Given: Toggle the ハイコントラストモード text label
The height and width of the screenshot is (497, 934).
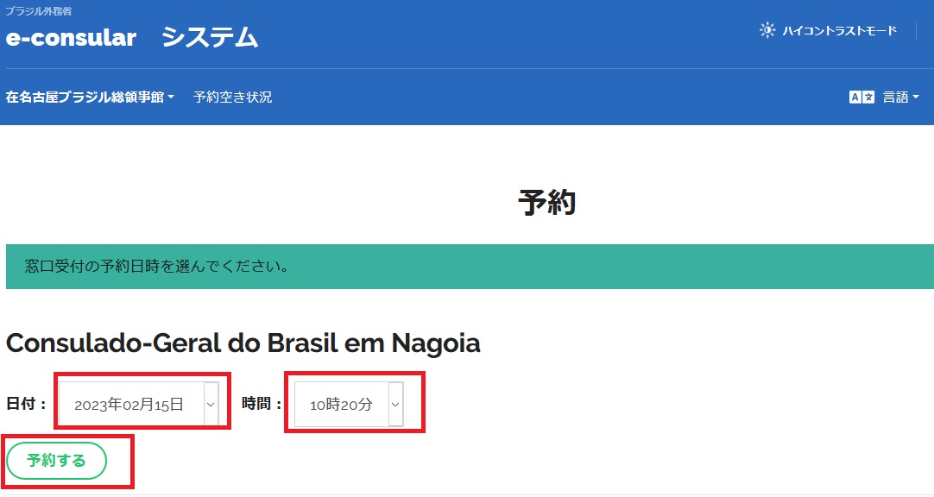Looking at the screenshot, I should pyautogui.click(x=839, y=31).
